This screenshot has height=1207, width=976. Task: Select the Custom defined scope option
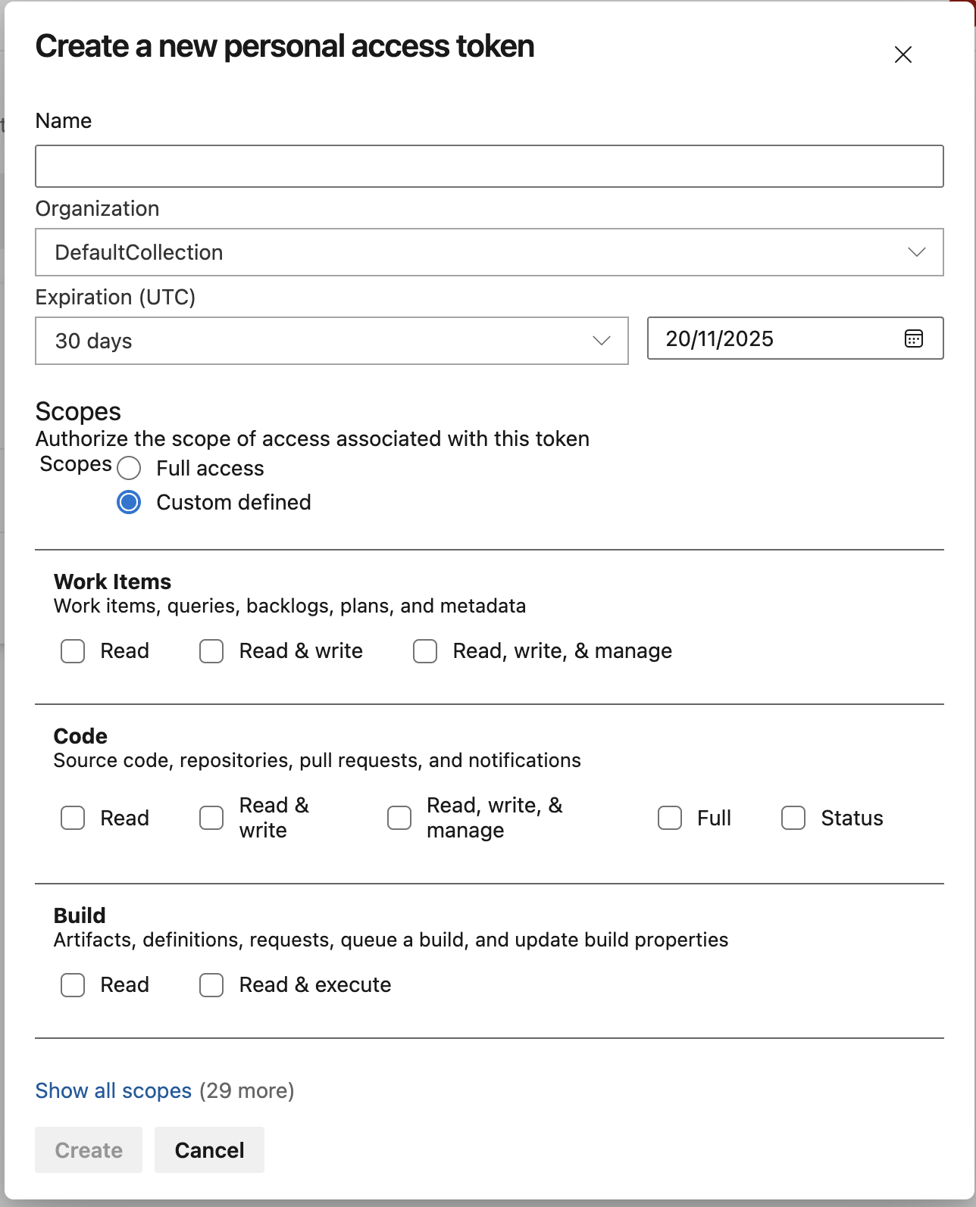(129, 503)
